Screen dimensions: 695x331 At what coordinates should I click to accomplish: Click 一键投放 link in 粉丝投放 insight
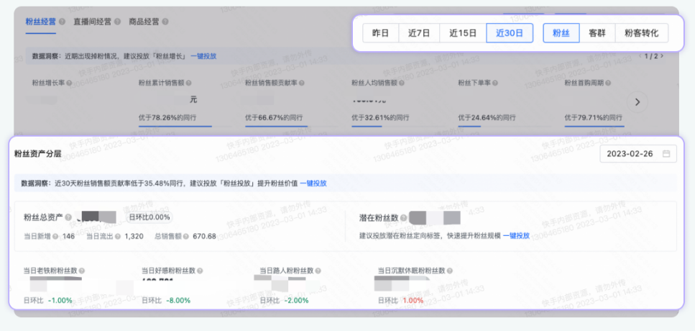(x=313, y=183)
